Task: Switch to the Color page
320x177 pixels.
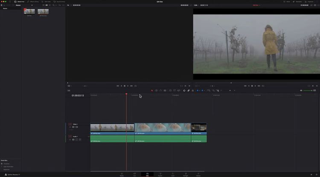Action: pyautogui.click(x=173, y=174)
